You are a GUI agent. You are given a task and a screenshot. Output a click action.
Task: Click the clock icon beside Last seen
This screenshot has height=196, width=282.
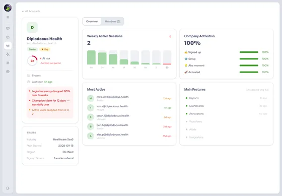tap(28, 82)
